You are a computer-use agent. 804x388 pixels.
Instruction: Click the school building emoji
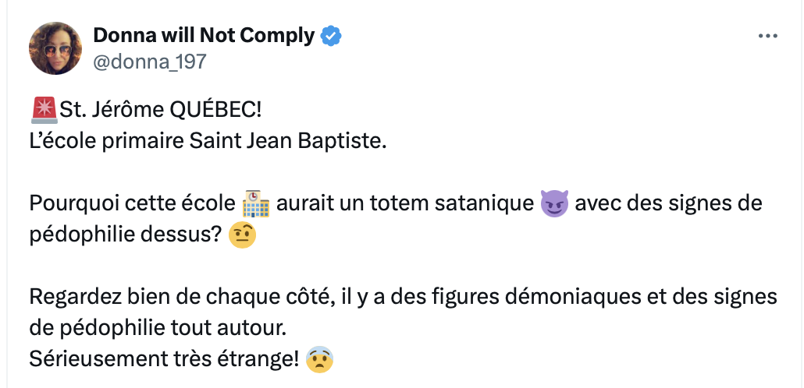(256, 203)
